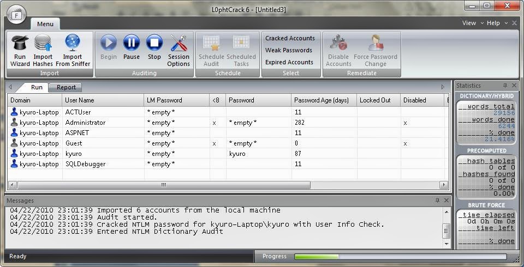The width and height of the screenshot is (524, 267).
Task: Select the ACTUser account row
Action: pyautogui.click(x=228, y=112)
